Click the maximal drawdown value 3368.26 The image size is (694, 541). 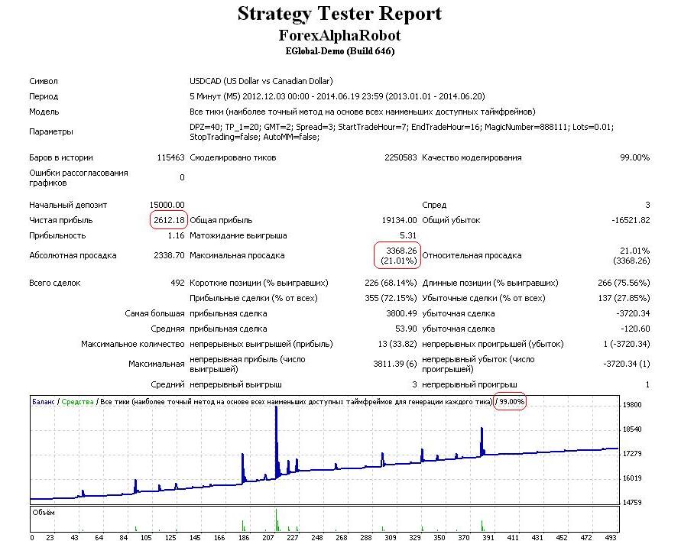coord(401,251)
